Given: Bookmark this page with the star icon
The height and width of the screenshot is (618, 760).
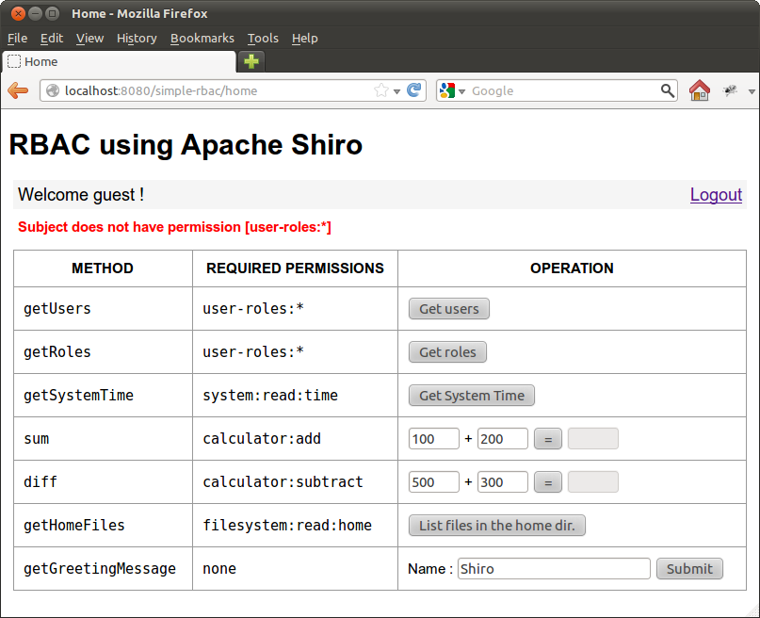Looking at the screenshot, I should pyautogui.click(x=380, y=91).
